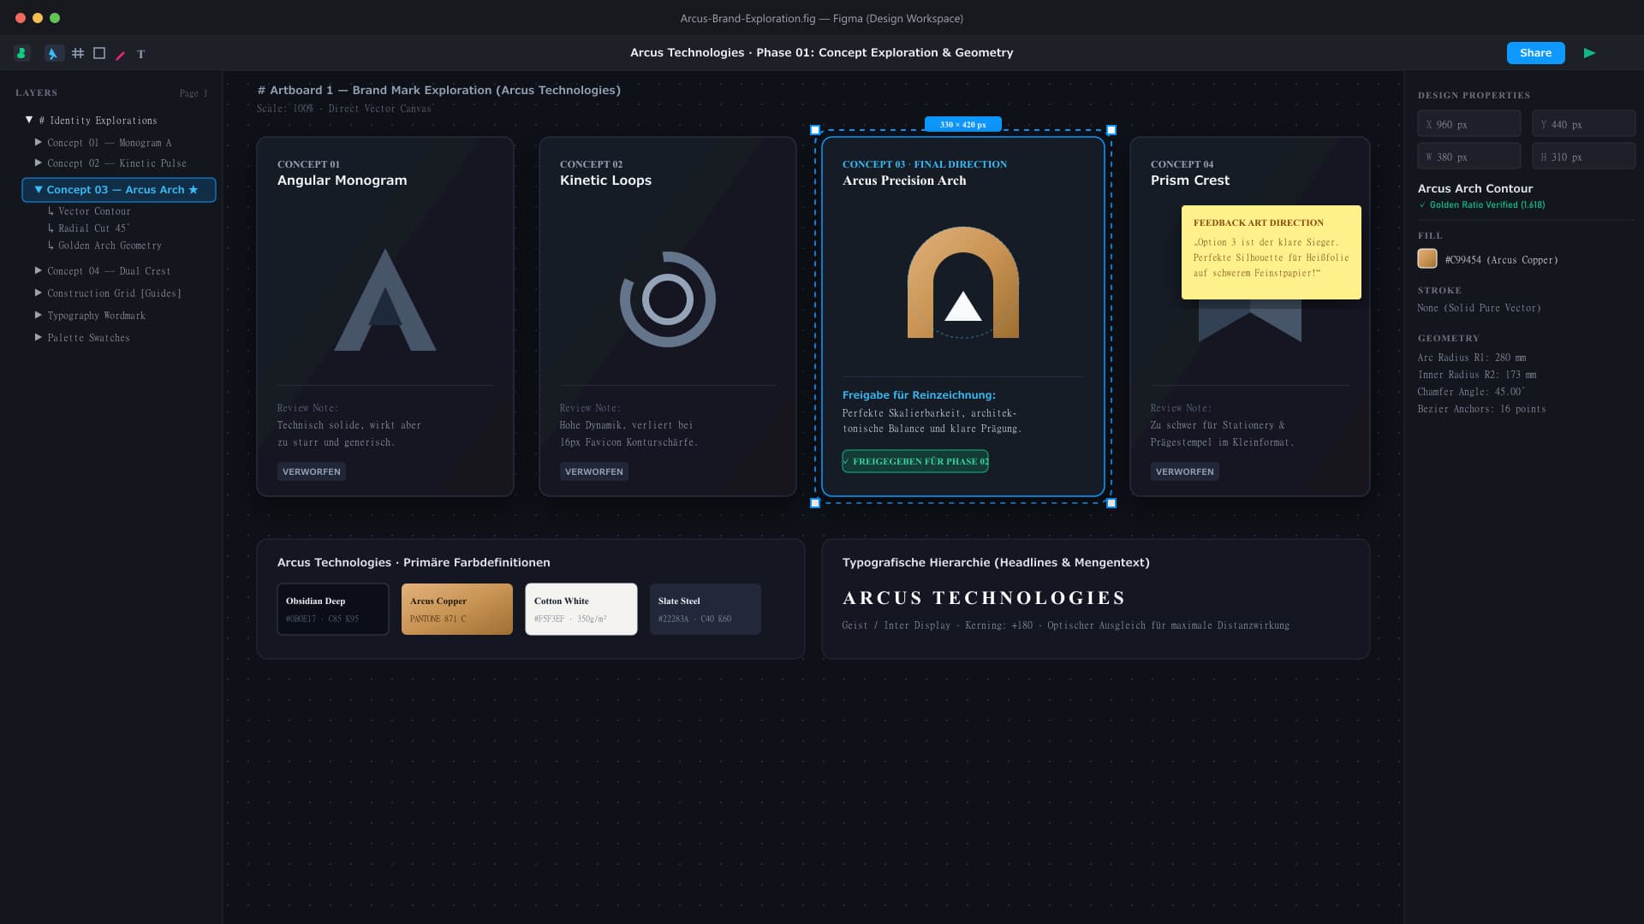
Task: Select the Arcus Copper PANTONE 871 C swatch
Action: click(x=457, y=609)
